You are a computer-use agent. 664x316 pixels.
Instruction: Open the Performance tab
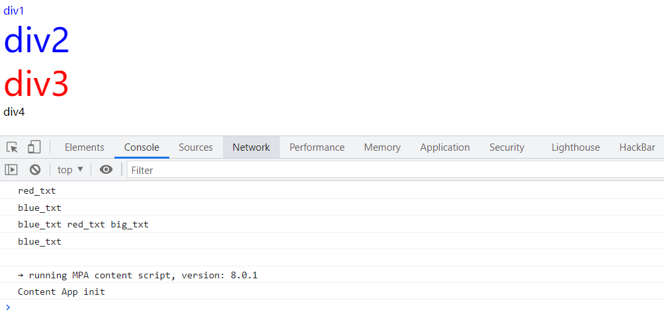click(x=317, y=147)
